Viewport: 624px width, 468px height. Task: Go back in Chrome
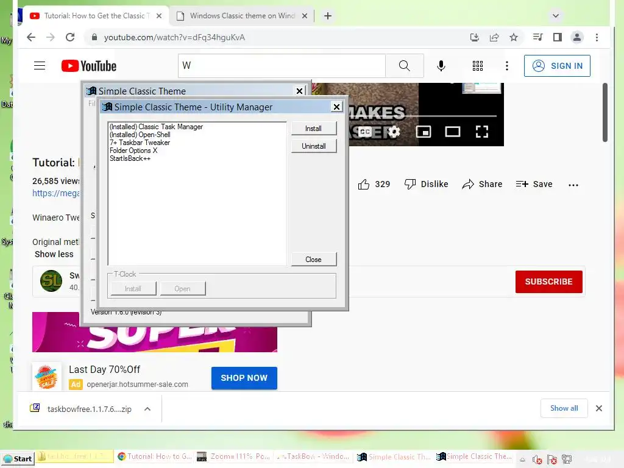tap(31, 37)
